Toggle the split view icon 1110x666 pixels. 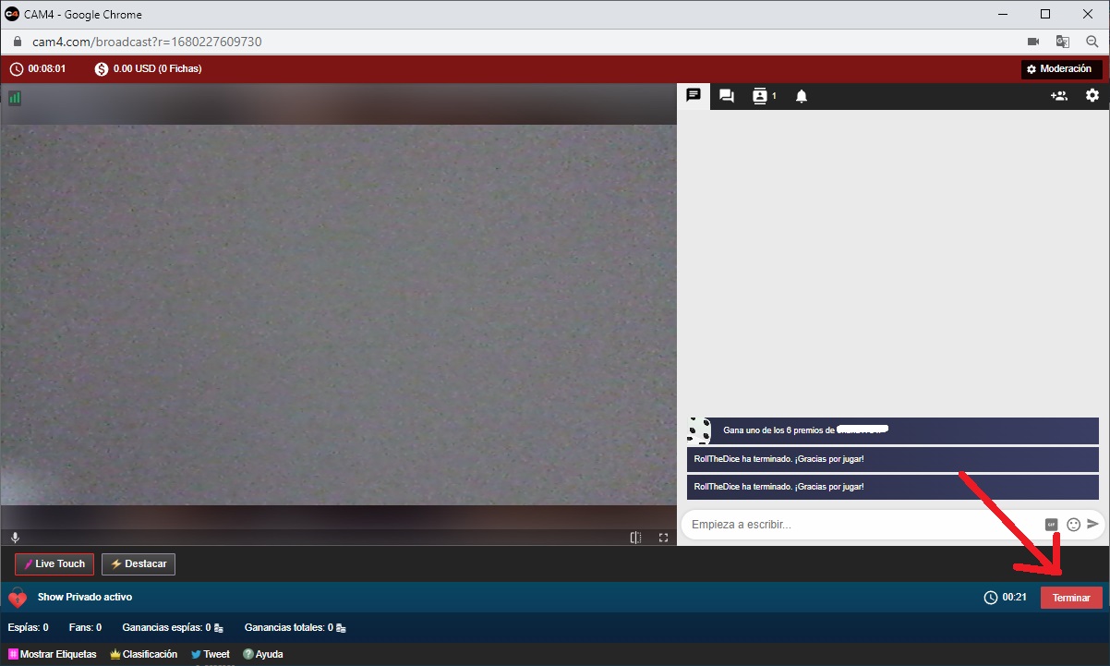635,537
